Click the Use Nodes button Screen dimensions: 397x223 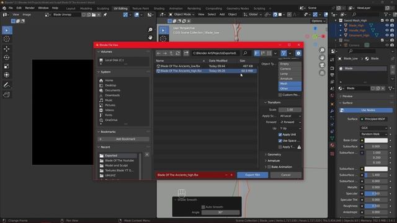(x=366, y=110)
